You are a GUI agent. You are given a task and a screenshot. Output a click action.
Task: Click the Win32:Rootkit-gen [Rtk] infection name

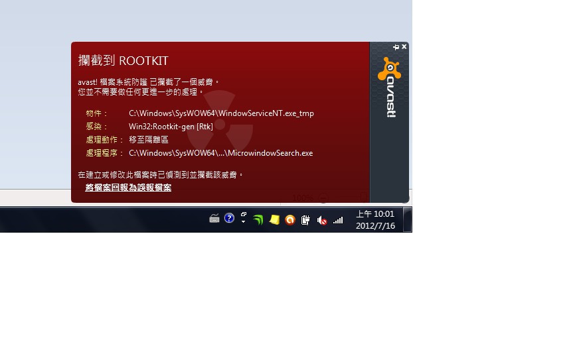171,127
